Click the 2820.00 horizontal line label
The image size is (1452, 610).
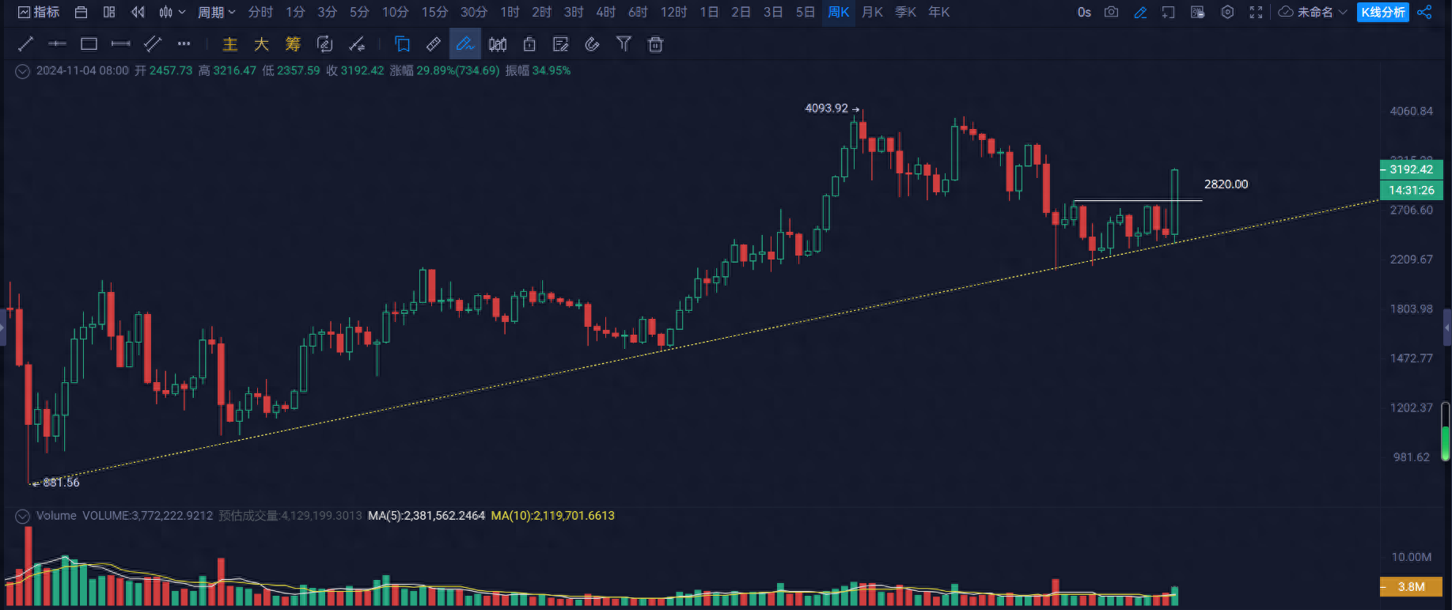pos(1226,184)
